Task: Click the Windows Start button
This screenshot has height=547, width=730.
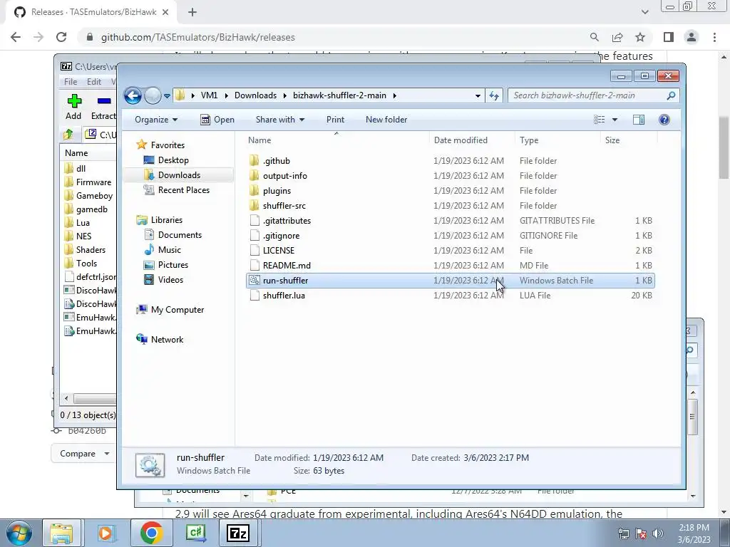Action: click(19, 533)
